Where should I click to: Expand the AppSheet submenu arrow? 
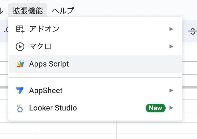[x=171, y=90]
